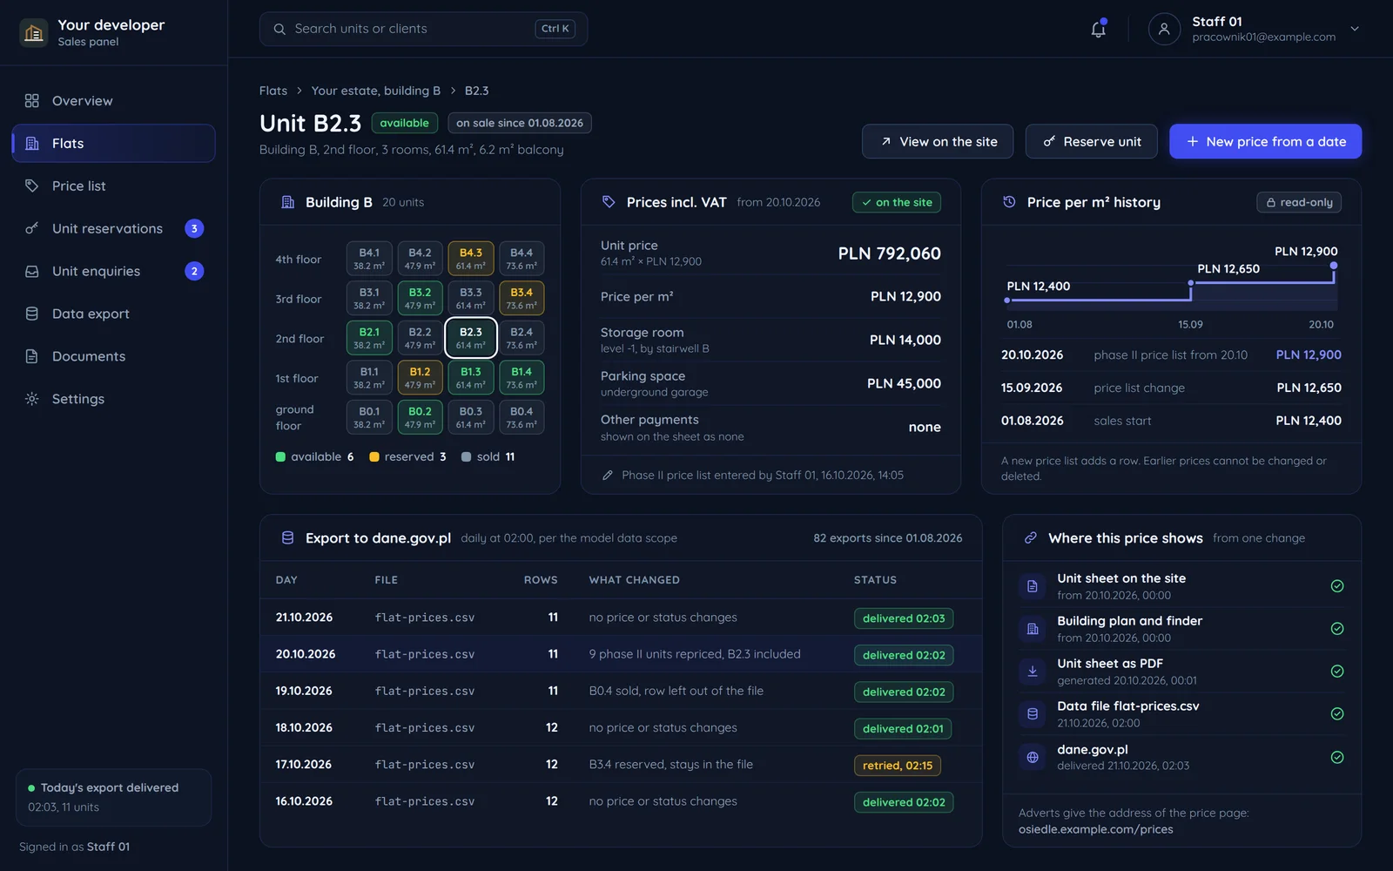The image size is (1393, 871).
Task: Click the Prices incl. VAT tag icon
Action: pyautogui.click(x=609, y=202)
